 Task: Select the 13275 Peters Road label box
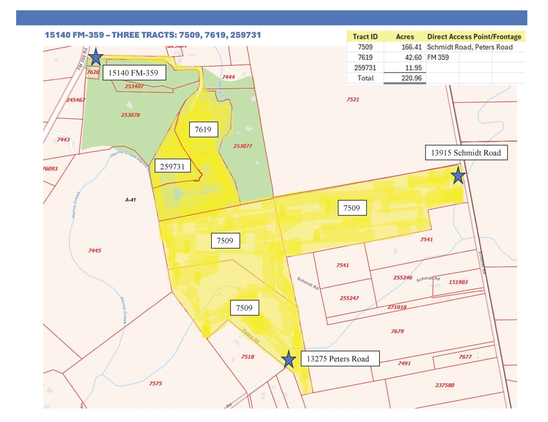click(340, 359)
